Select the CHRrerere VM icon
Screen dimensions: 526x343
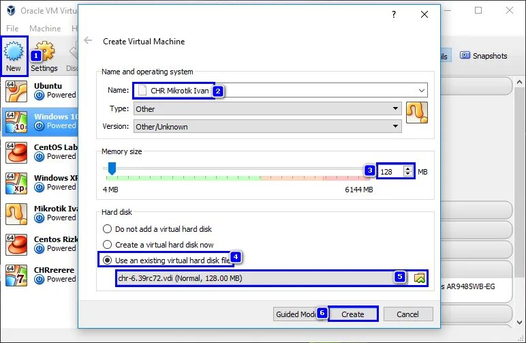tap(16, 275)
